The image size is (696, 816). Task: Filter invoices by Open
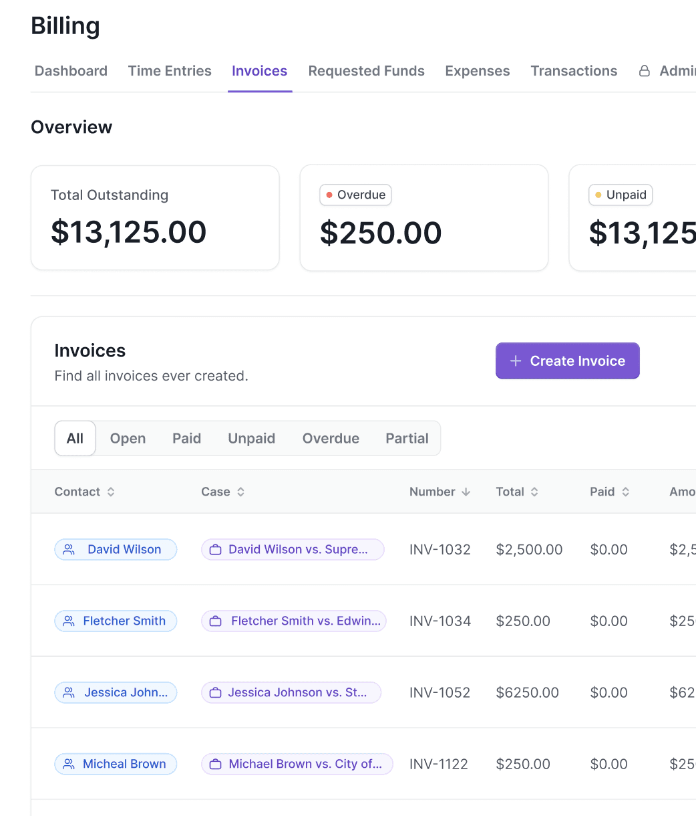(128, 438)
